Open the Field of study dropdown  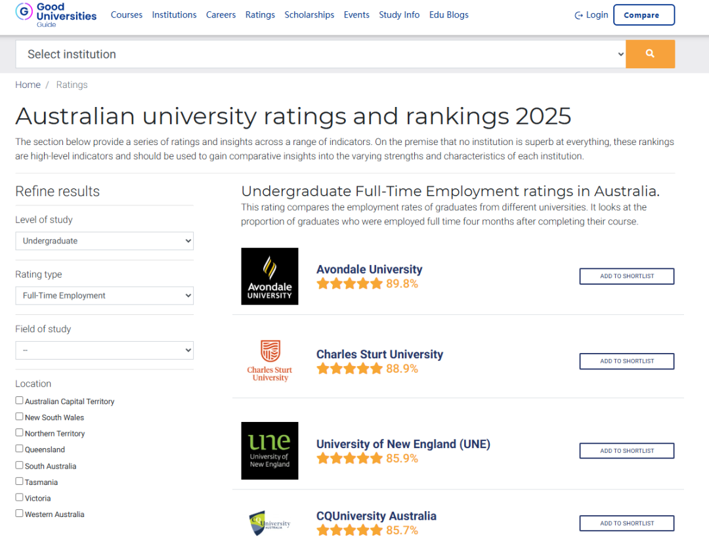point(104,350)
